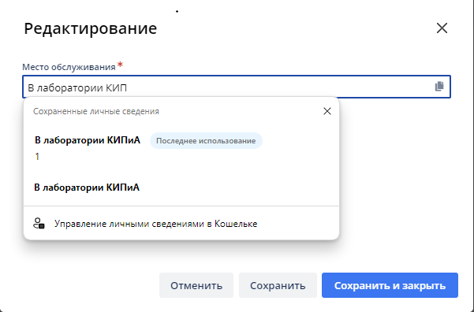Click the Wallet management person icon
The image size is (474, 312).
click(39, 224)
